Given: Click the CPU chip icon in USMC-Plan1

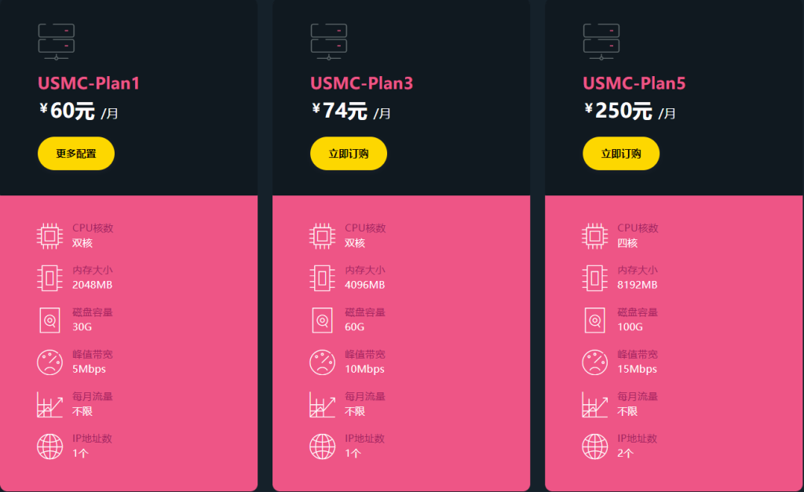Looking at the screenshot, I should pyautogui.click(x=49, y=235).
